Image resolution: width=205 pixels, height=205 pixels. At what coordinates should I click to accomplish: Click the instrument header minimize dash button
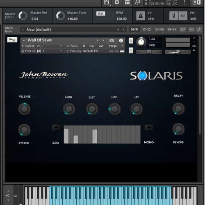(194, 42)
